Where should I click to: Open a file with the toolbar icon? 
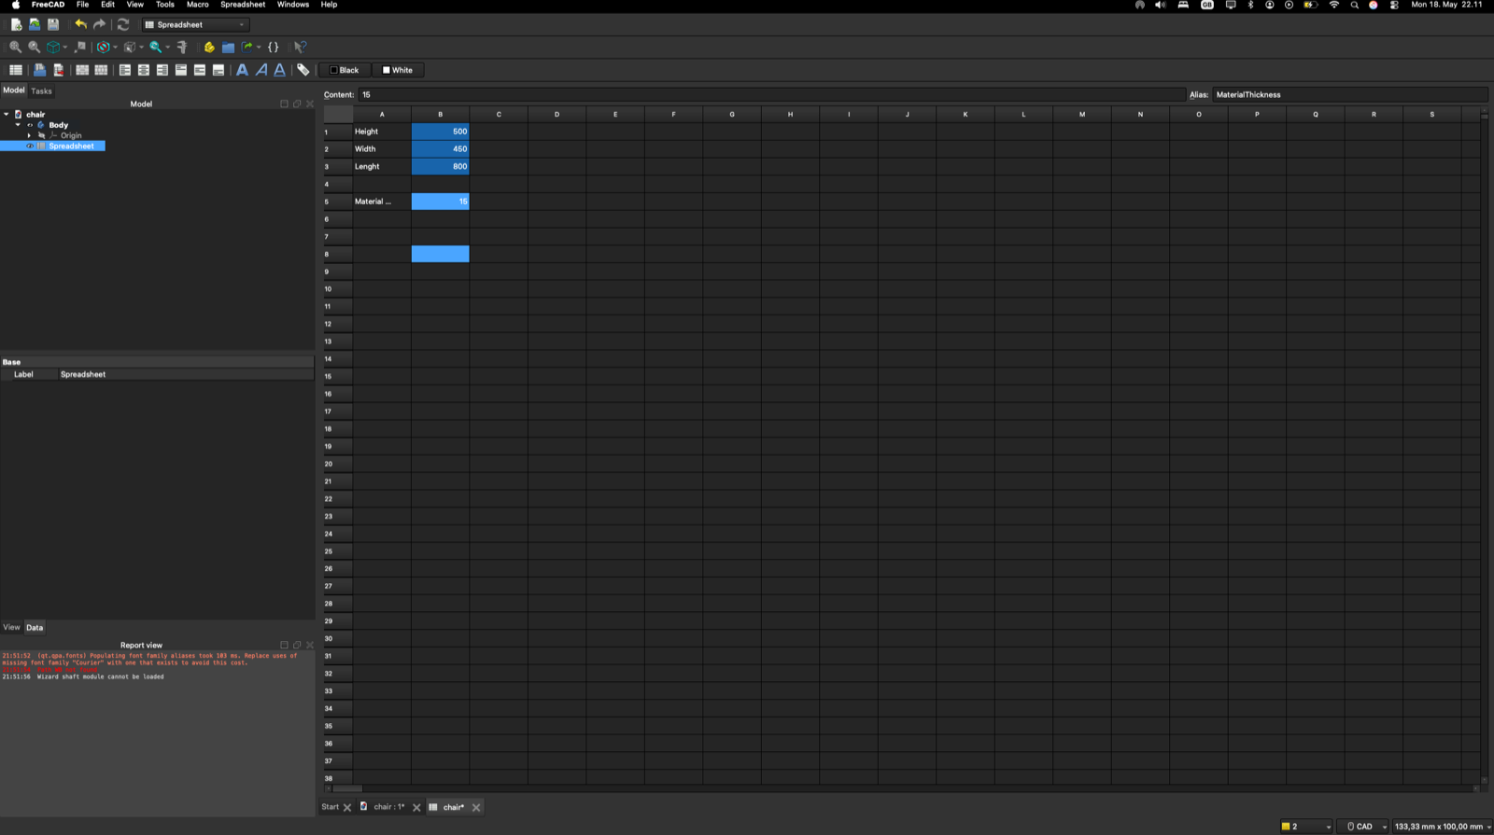[x=35, y=24]
